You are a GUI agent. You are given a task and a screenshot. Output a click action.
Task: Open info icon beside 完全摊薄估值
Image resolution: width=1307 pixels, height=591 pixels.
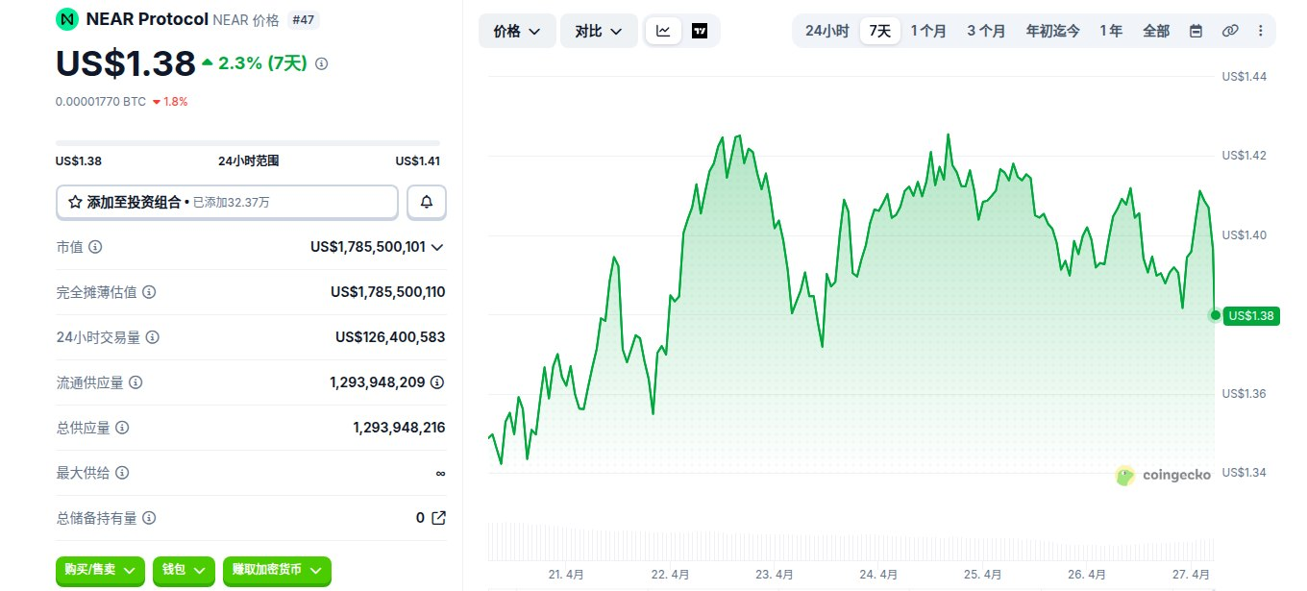[x=149, y=292]
